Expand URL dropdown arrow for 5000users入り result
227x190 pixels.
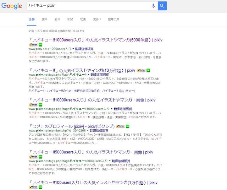tap(110, 161)
